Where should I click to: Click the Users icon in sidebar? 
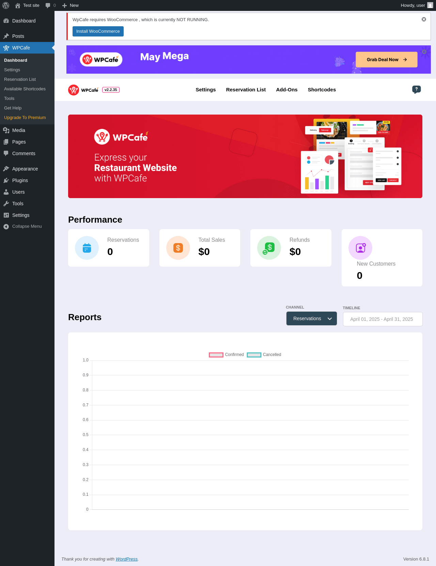click(x=6, y=192)
